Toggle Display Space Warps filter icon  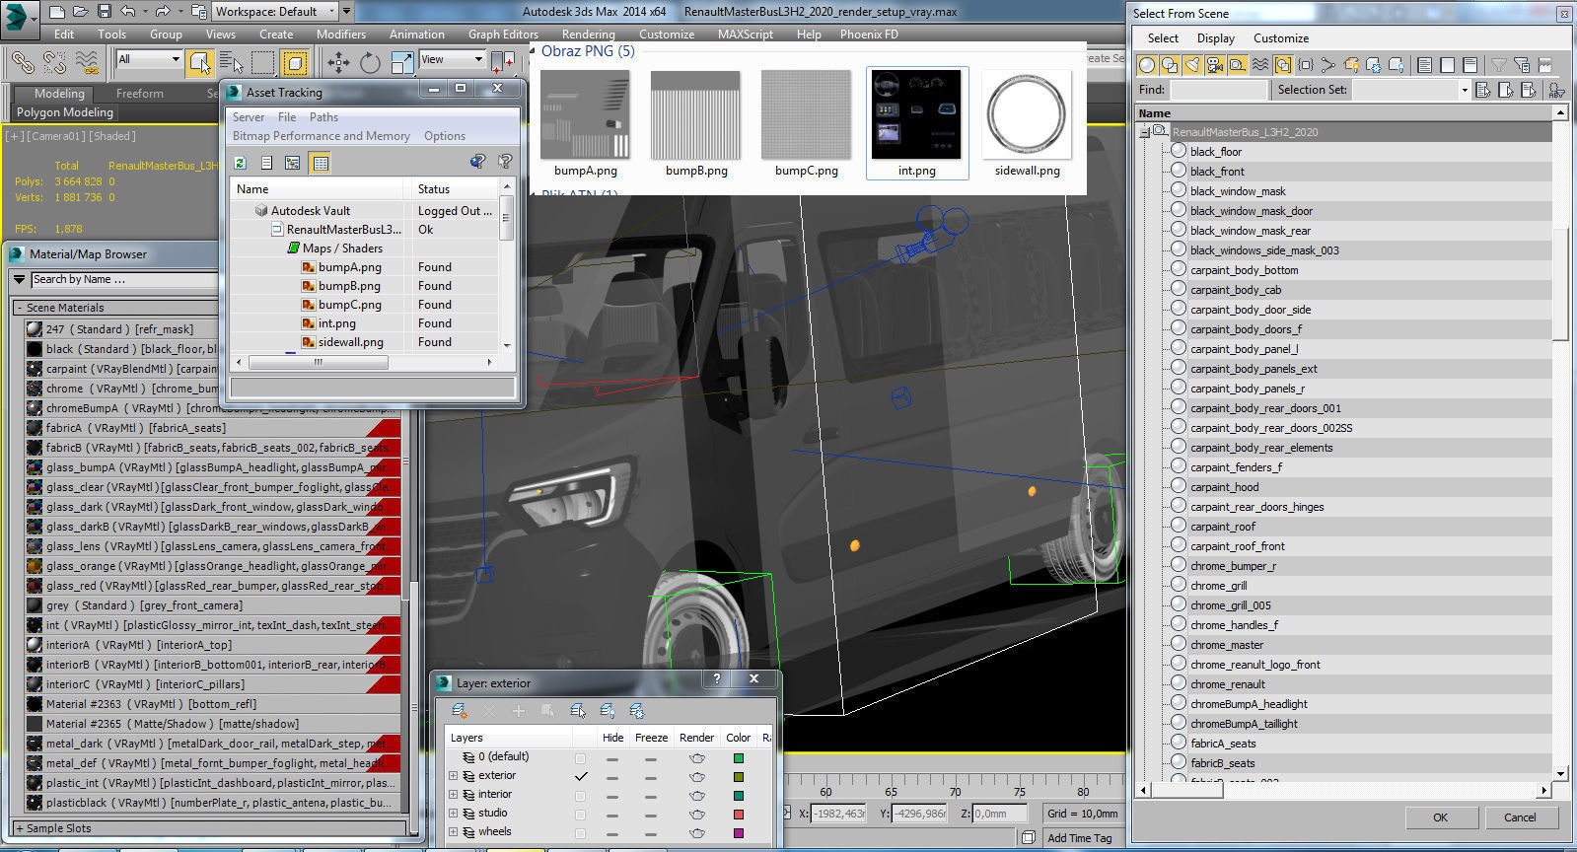tap(1259, 65)
